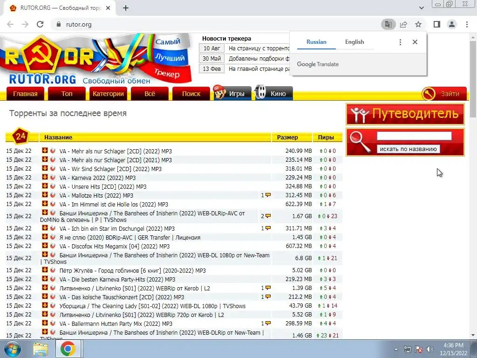Click the volume speaker tray icon
Viewport: 477px width, 358px height.
(430, 349)
